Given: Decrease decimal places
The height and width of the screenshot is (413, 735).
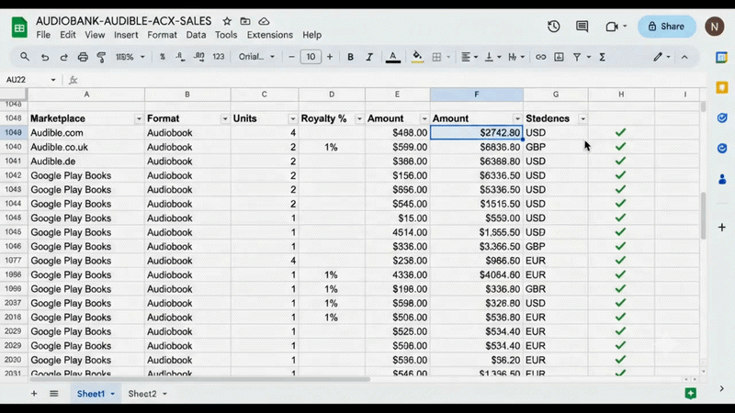Looking at the screenshot, I should click(x=180, y=57).
